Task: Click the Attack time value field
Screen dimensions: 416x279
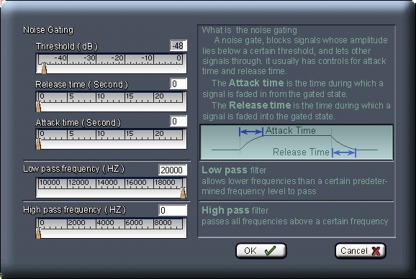Action: pos(178,121)
